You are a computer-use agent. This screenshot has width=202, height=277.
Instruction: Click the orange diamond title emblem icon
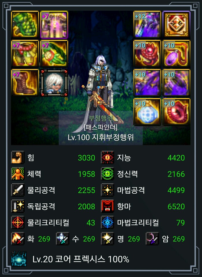click(176, 24)
